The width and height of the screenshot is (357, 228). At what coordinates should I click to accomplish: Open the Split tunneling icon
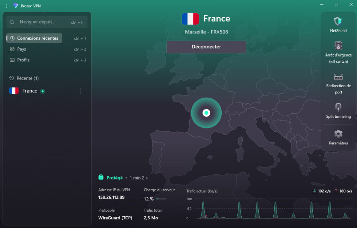tap(338, 107)
